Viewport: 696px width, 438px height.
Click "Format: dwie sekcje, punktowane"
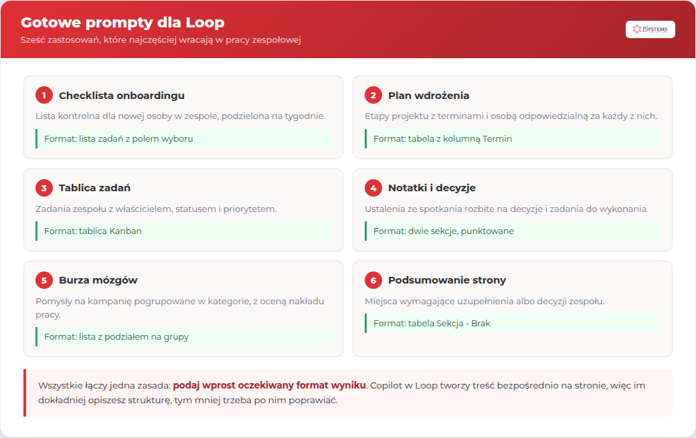[512, 231]
